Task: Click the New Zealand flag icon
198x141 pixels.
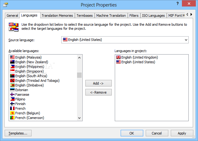Action: [12, 62]
